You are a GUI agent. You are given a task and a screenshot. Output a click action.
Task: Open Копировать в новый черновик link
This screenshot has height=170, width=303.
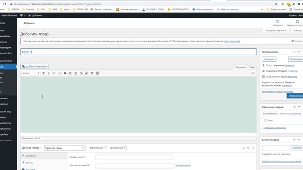[x=277, y=92]
